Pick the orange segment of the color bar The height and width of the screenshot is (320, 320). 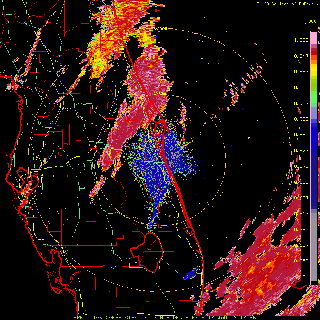pyautogui.click(x=314, y=61)
